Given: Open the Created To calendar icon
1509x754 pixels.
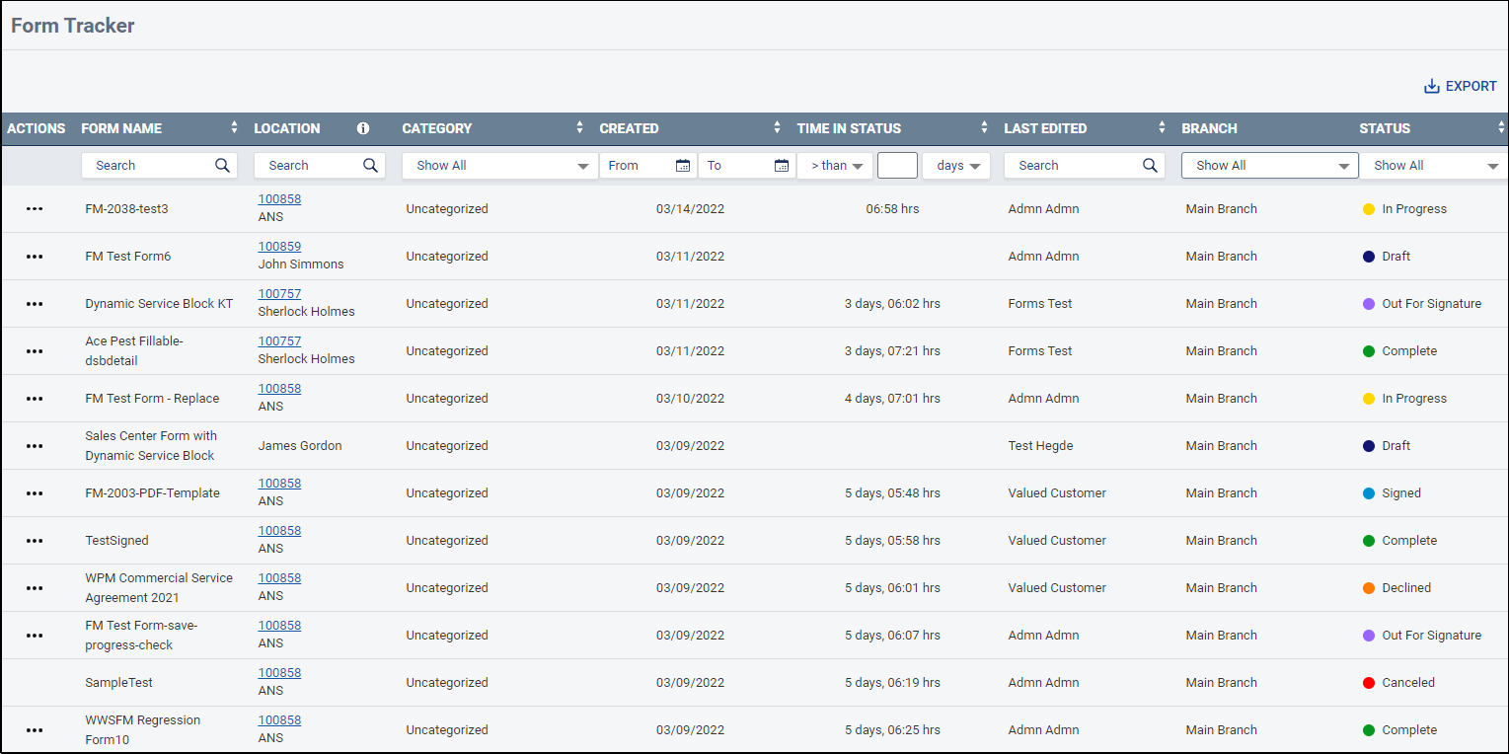Looking at the screenshot, I should tap(782, 166).
